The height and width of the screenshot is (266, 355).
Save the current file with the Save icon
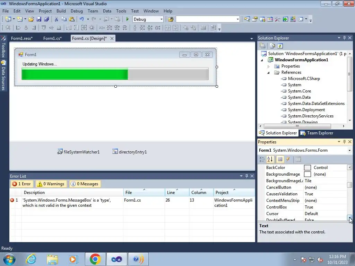39,19
